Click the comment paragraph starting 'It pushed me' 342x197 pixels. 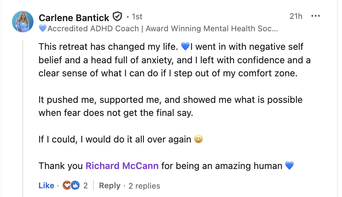[170, 106]
